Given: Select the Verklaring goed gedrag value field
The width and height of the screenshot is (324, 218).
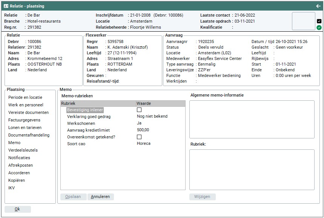Looking at the screenshot, I should [152, 117].
